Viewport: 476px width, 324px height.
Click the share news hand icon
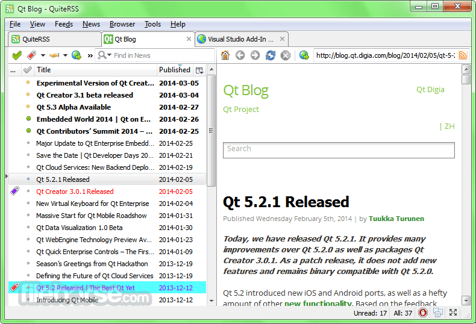(54, 55)
